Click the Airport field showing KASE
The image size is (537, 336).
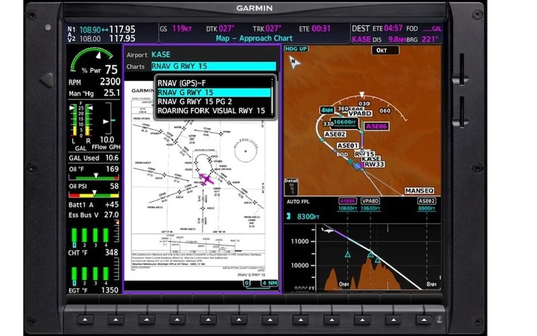161,54
